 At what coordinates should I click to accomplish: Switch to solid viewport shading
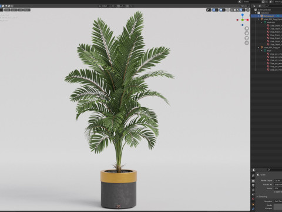235,10
